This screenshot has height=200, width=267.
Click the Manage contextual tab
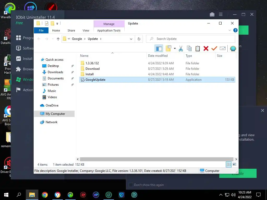[109, 24]
